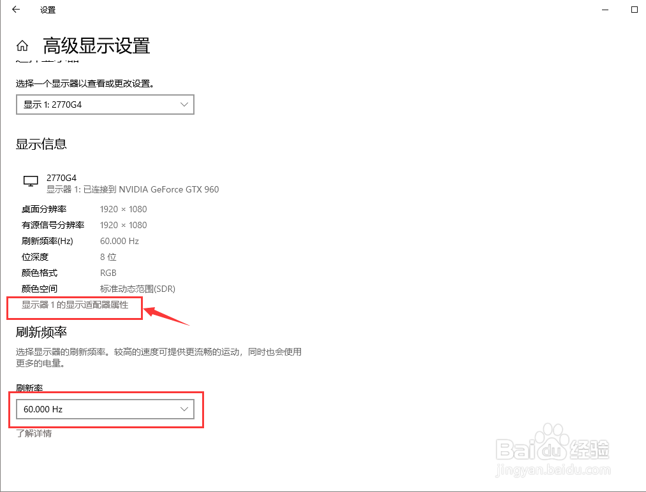Click the 高级显示设置 page heading

point(94,46)
